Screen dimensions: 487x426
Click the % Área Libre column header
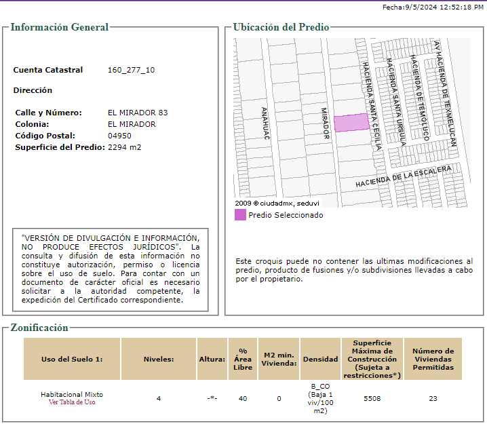click(243, 359)
